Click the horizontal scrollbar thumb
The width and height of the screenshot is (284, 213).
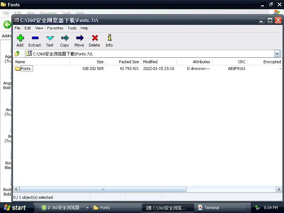coord(103,189)
